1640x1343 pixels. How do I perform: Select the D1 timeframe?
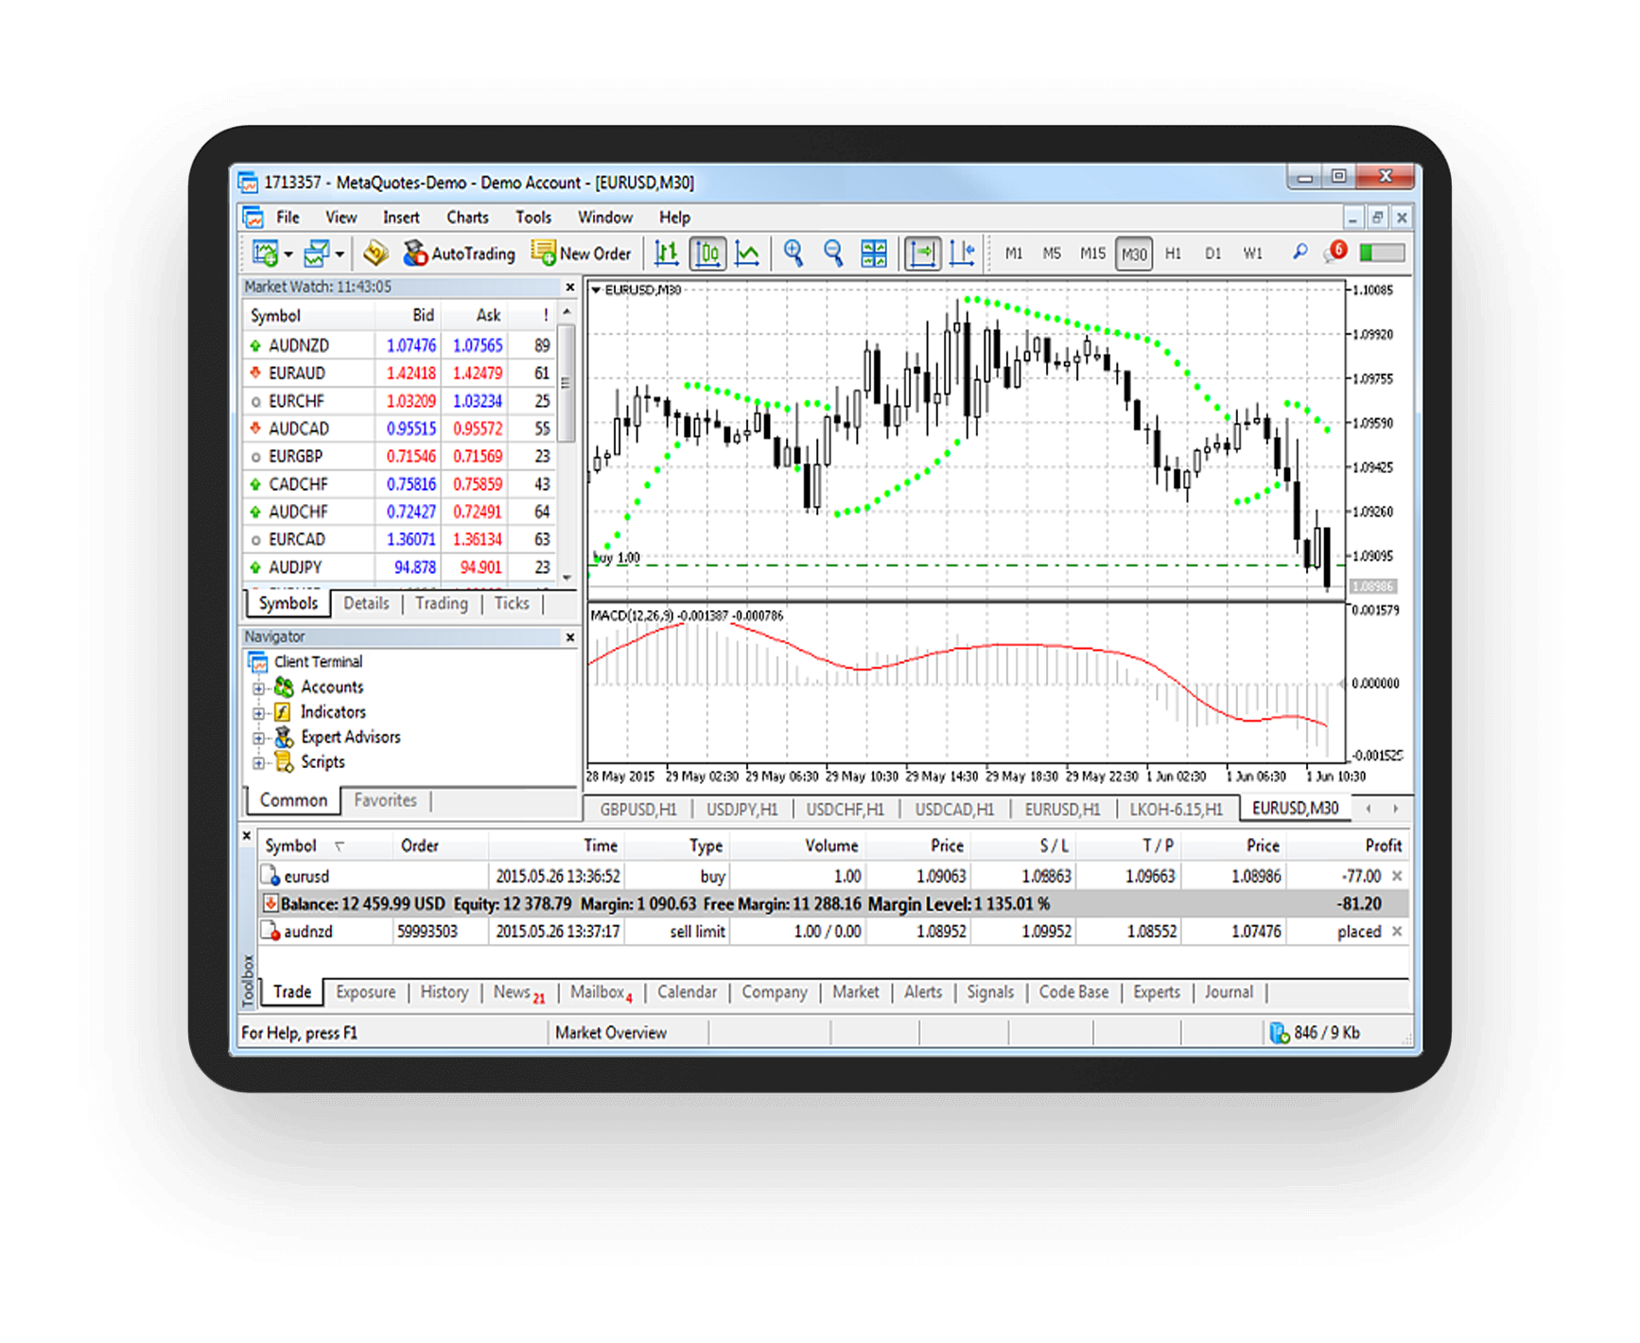[1213, 253]
